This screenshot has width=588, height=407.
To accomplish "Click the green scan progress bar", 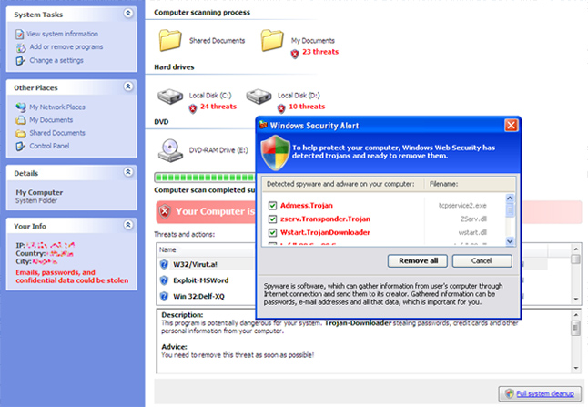I will tap(205, 178).
